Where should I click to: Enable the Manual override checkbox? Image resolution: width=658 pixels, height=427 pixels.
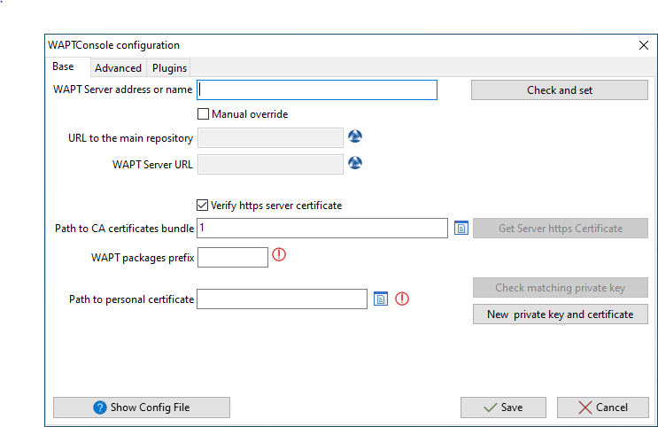click(203, 113)
